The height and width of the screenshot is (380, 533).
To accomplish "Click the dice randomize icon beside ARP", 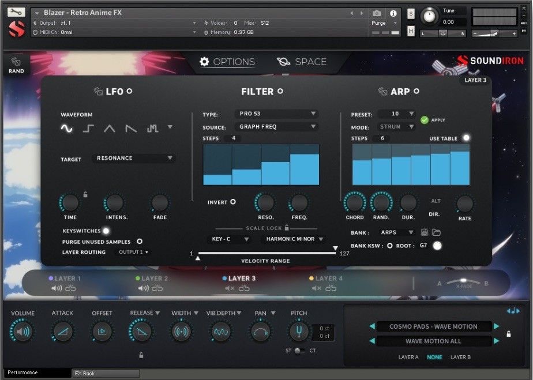I will [381, 91].
